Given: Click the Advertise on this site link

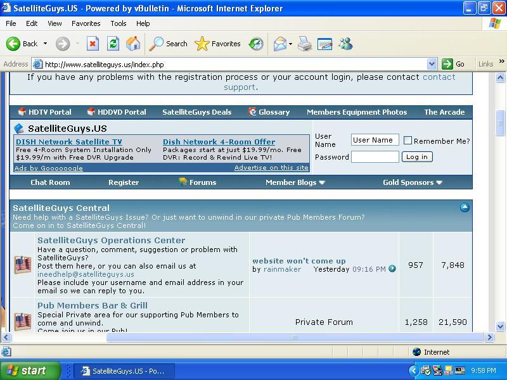Looking at the screenshot, I should 271,167.
